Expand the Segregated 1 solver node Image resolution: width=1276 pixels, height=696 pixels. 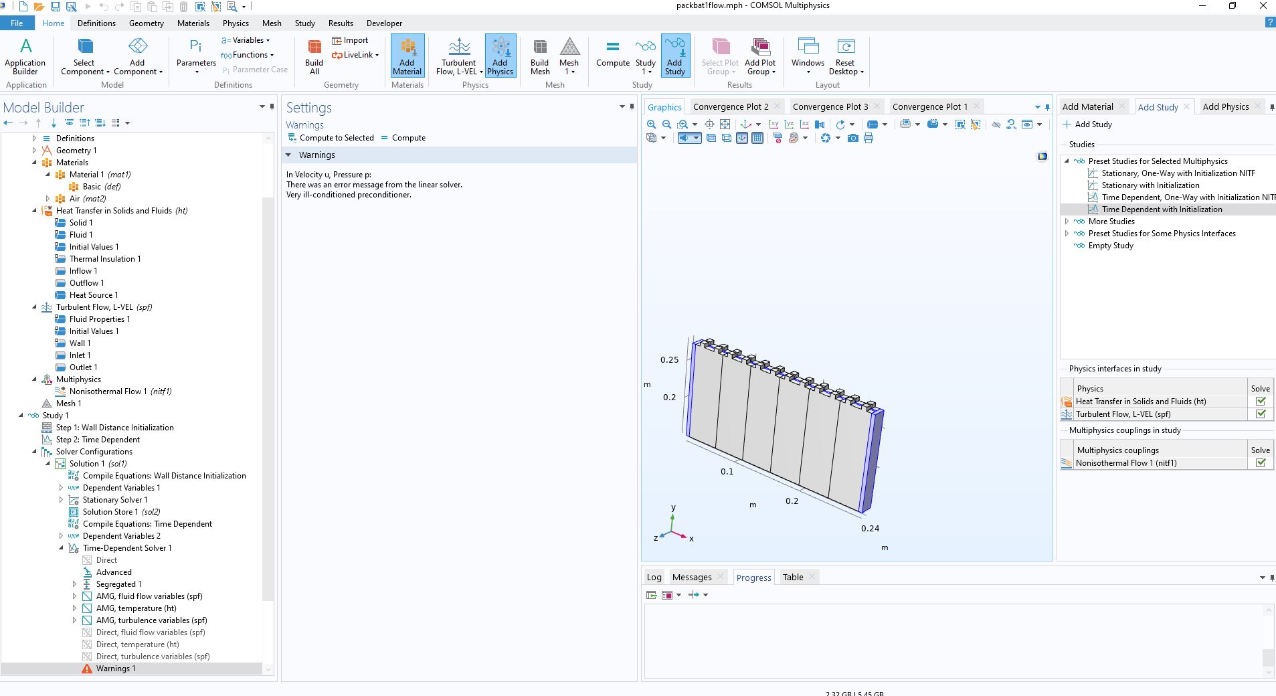(x=74, y=584)
